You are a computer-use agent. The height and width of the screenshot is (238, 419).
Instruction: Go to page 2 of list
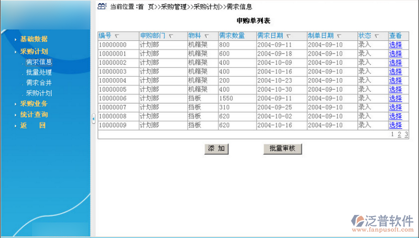click(x=399, y=135)
